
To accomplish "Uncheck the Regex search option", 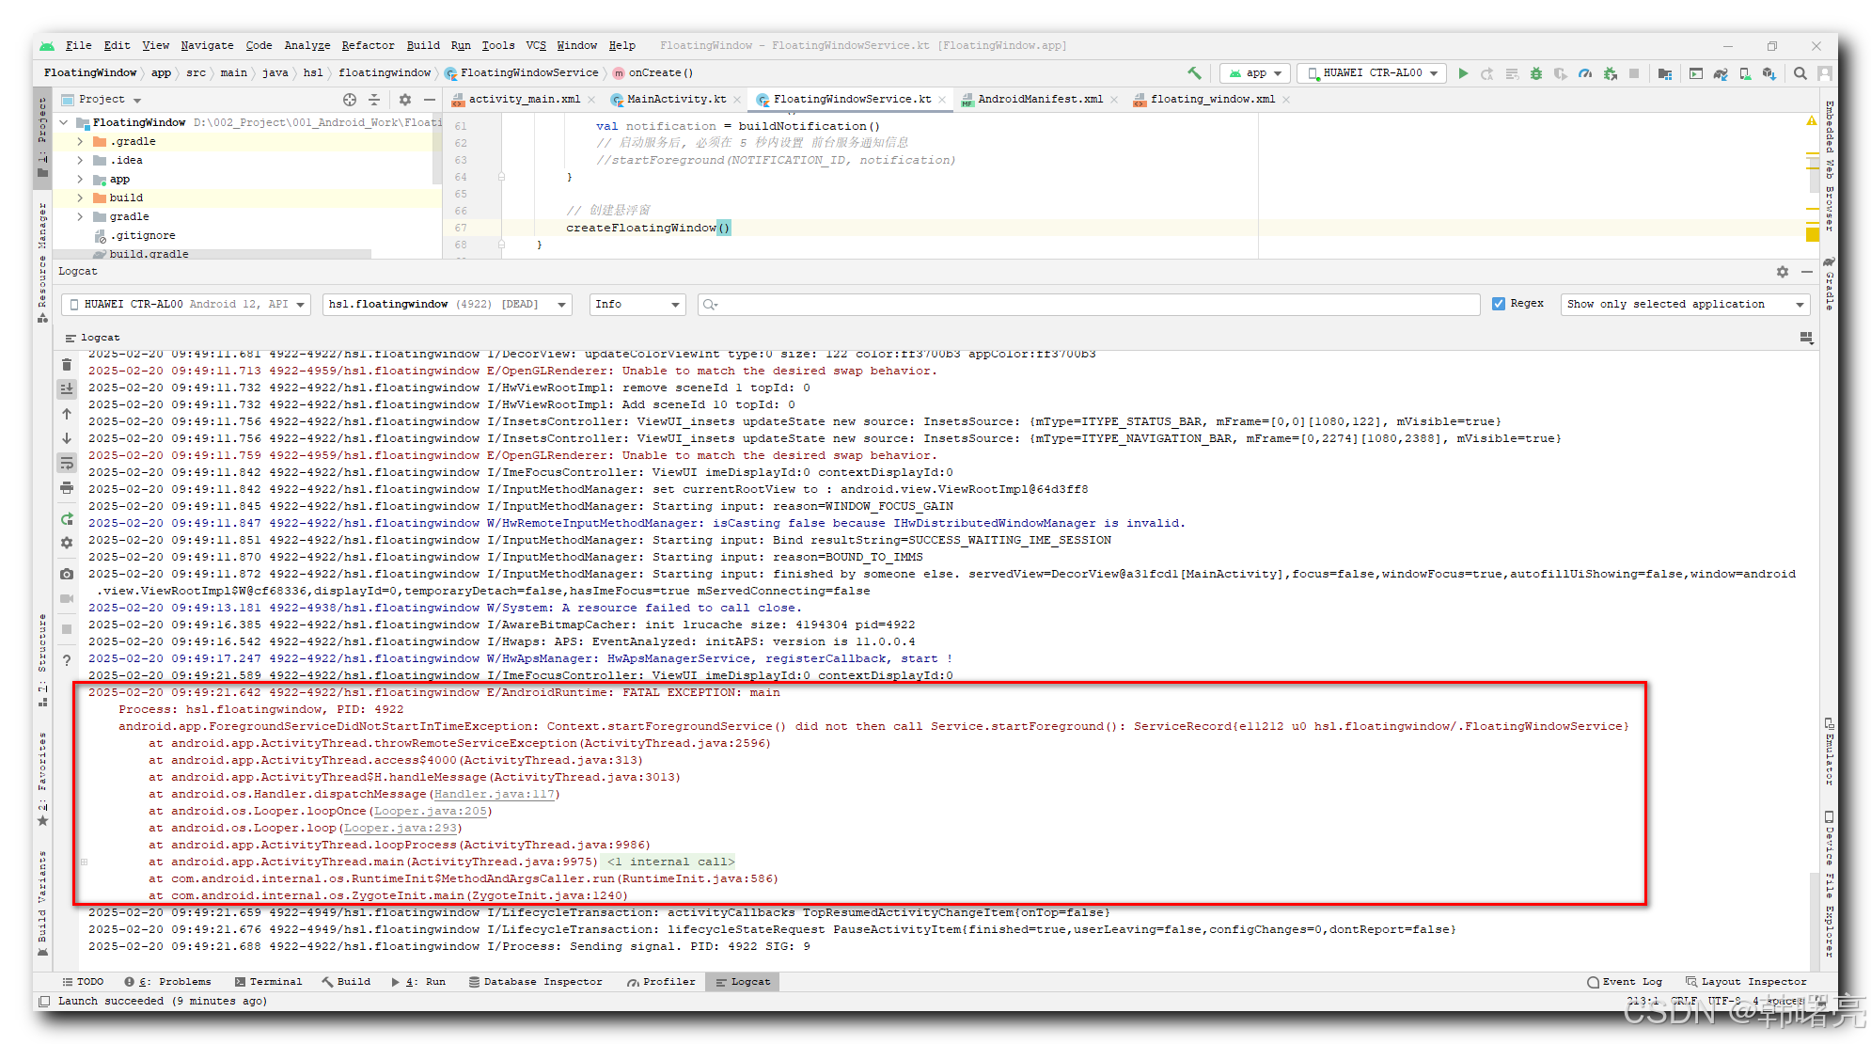I will 1501,303.
